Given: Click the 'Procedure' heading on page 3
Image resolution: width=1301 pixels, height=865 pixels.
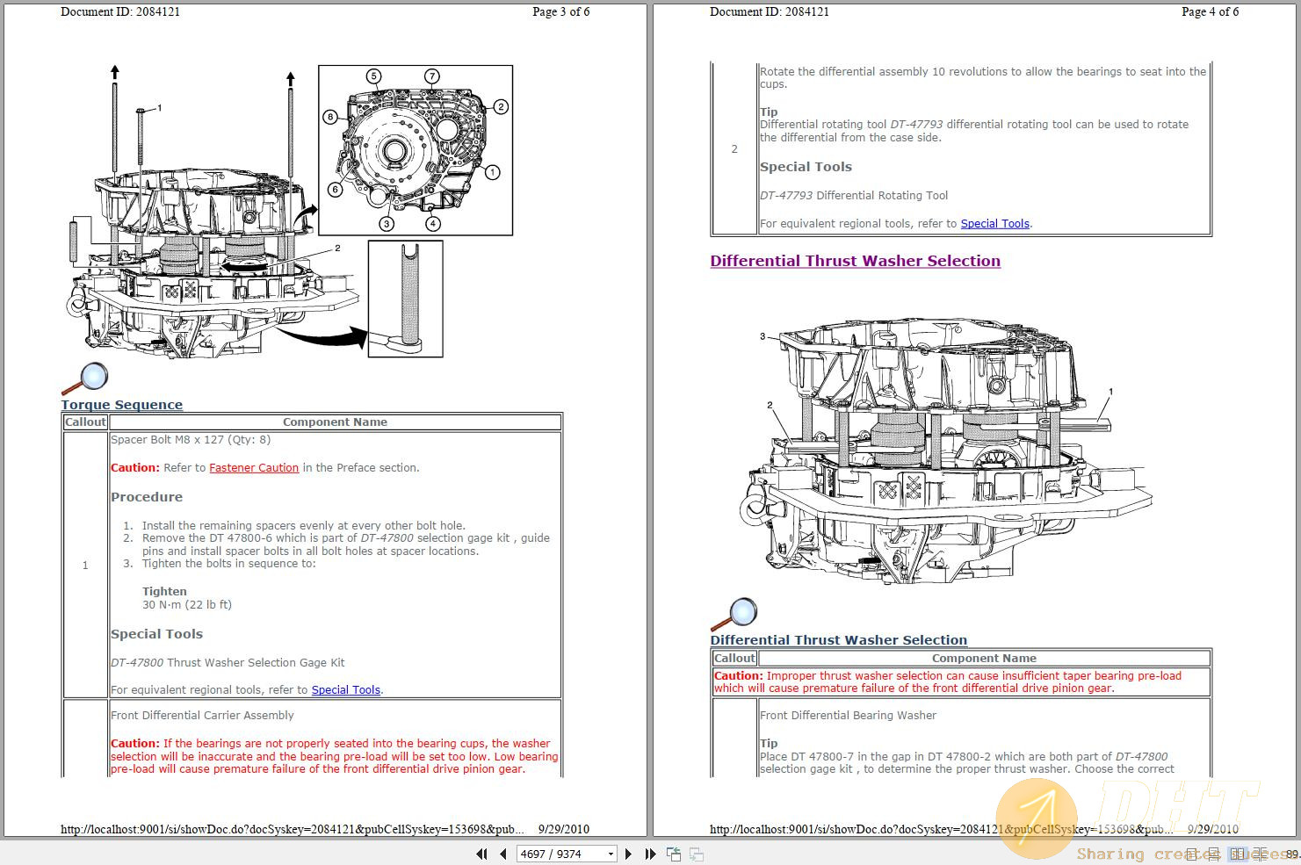Looking at the screenshot, I should (x=147, y=497).
